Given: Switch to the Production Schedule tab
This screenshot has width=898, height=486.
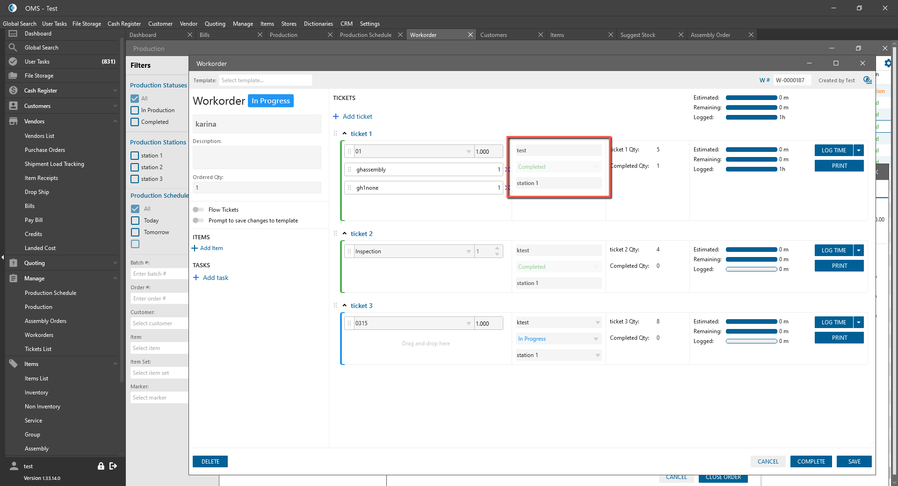Looking at the screenshot, I should pos(366,35).
